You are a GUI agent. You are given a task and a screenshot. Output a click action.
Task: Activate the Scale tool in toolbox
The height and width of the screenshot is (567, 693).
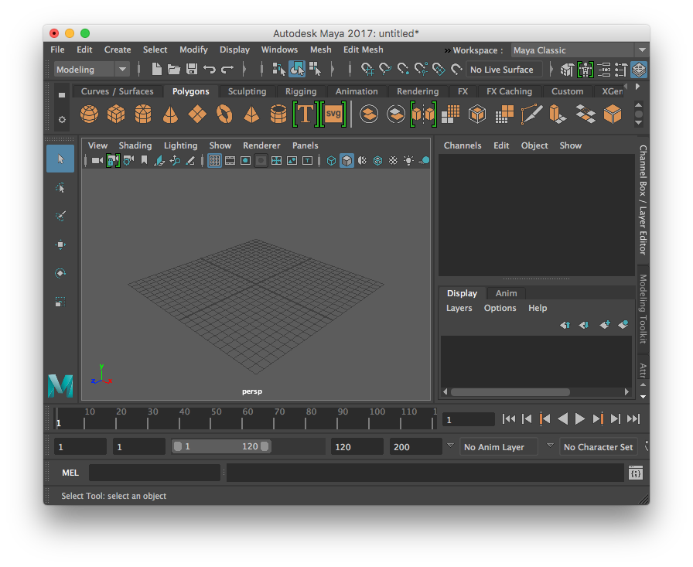[60, 302]
